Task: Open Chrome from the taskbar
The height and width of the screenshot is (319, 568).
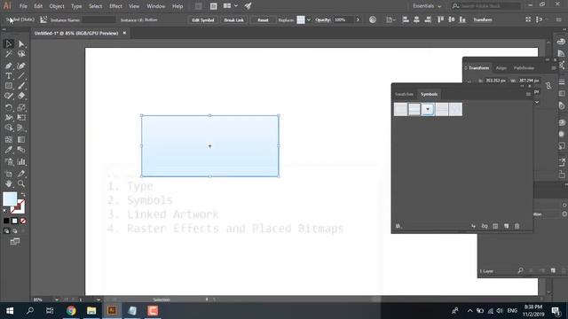Action: [71, 310]
